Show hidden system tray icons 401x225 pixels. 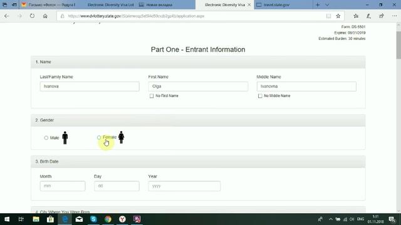[x=331, y=219]
